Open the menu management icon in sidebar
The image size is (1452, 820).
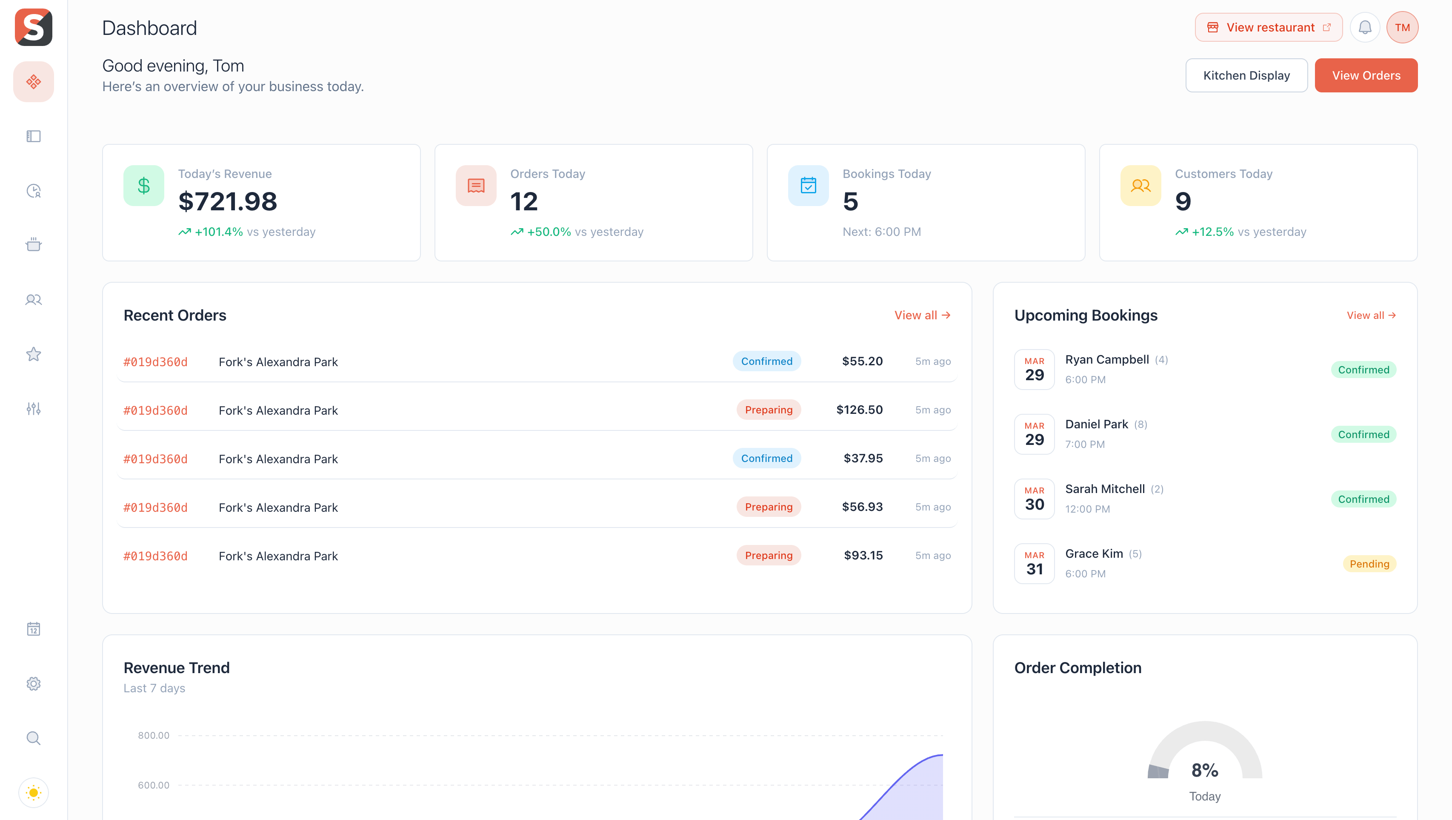(33, 136)
